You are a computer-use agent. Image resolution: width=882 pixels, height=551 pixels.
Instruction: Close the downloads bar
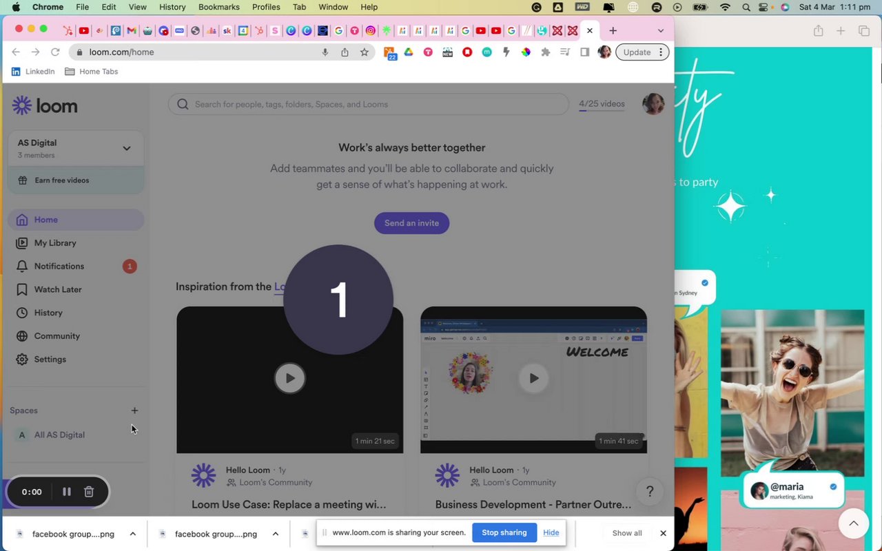(x=663, y=533)
